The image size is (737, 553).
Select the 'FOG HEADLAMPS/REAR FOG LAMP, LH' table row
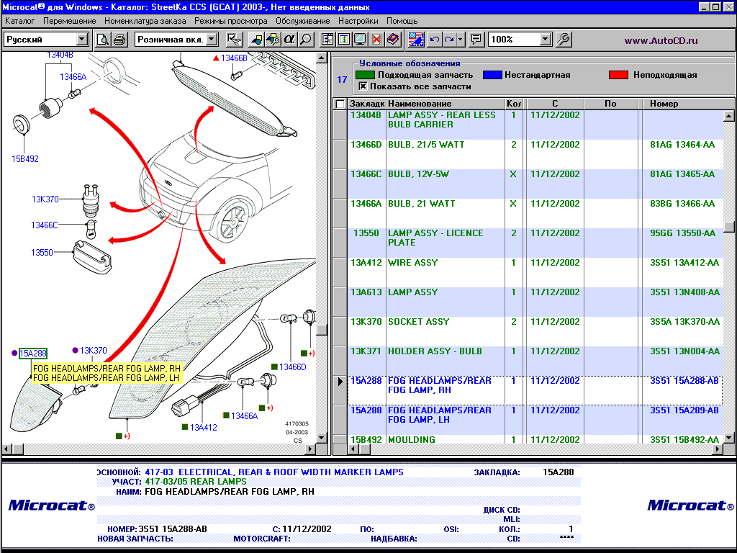pyautogui.click(x=535, y=420)
